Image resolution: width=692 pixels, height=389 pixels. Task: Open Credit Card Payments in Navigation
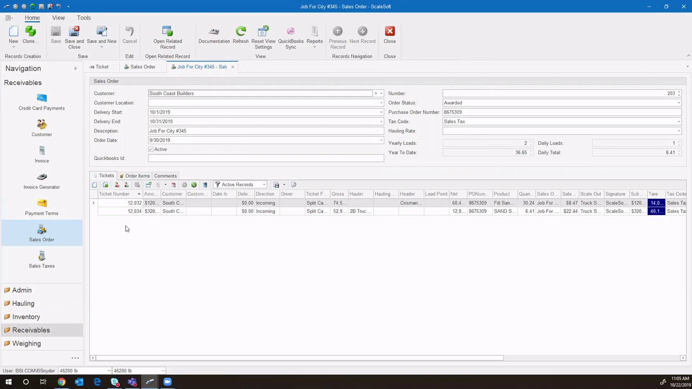click(42, 102)
